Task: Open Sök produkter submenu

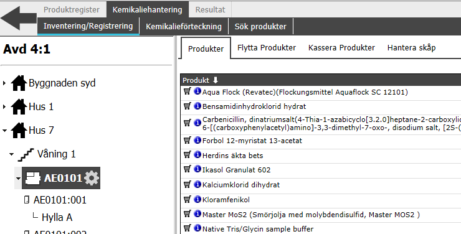Action: (260, 26)
